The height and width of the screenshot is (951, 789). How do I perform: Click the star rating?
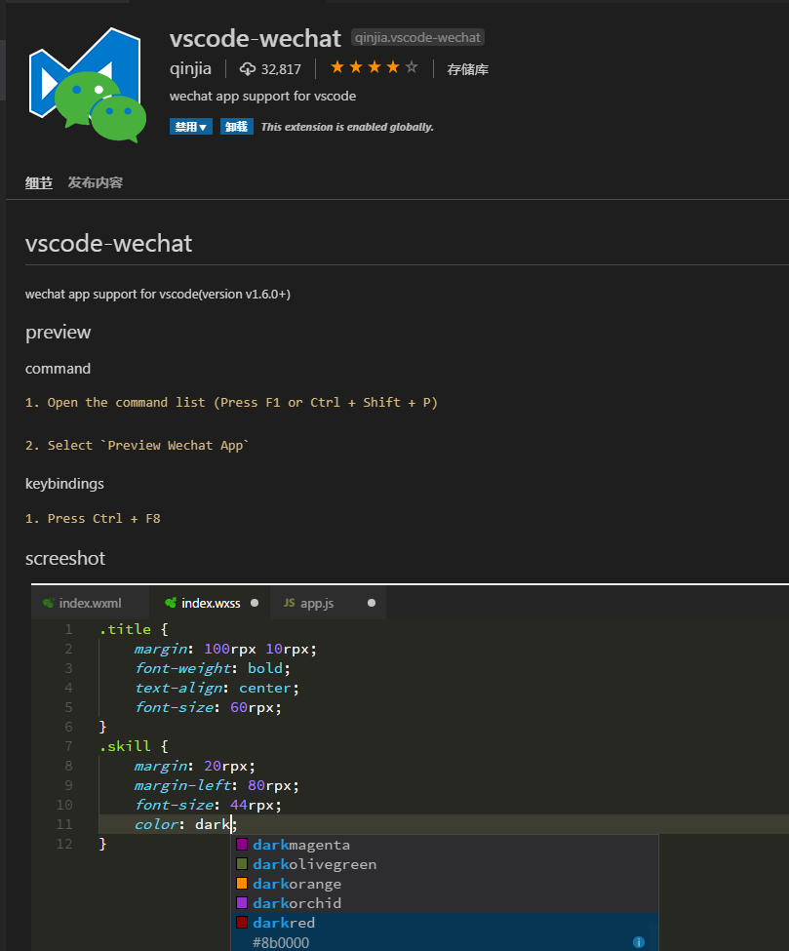pos(375,67)
